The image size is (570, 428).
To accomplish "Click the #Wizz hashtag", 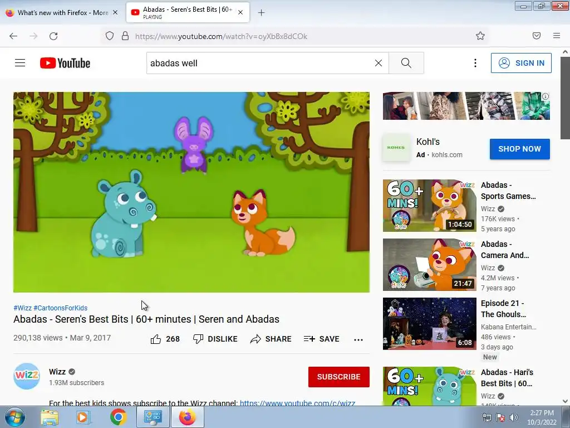I will [x=22, y=308].
